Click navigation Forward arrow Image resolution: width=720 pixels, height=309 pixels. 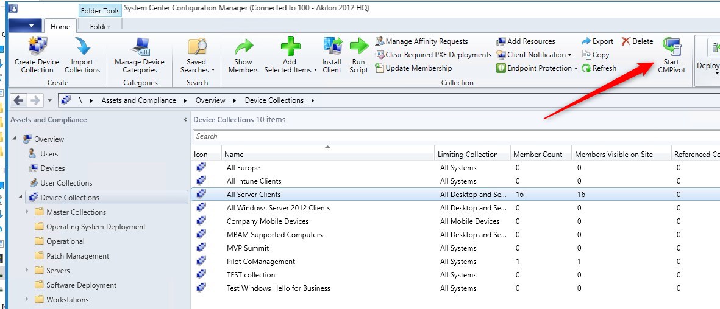(35, 100)
